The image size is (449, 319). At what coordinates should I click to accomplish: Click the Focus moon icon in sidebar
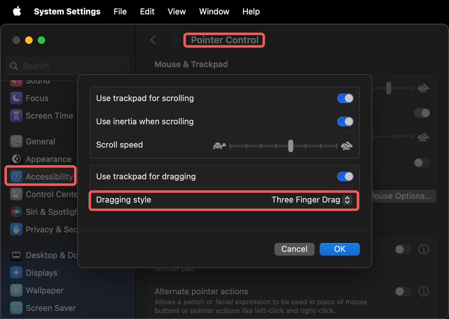coord(16,98)
